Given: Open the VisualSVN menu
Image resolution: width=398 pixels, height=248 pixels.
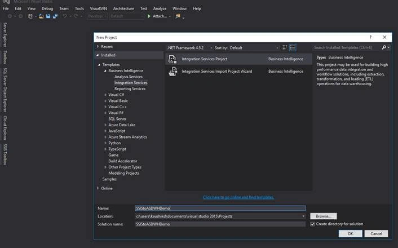Looking at the screenshot, I should (x=99, y=8).
